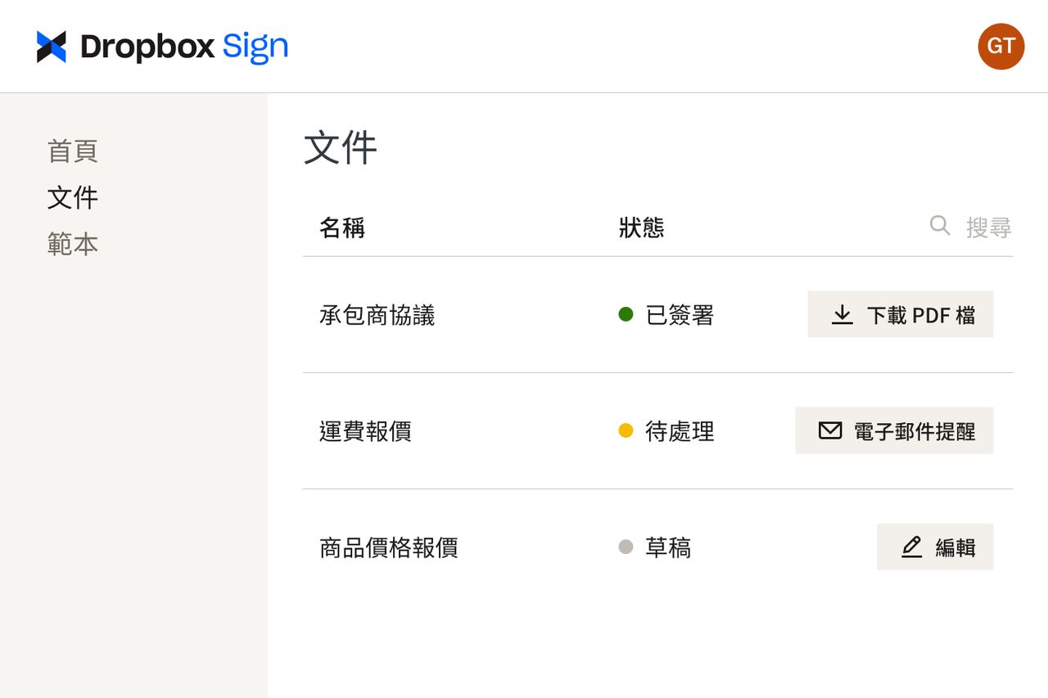Toggle the 已簽署 status indicator
1048x698 pixels.
pos(627,314)
